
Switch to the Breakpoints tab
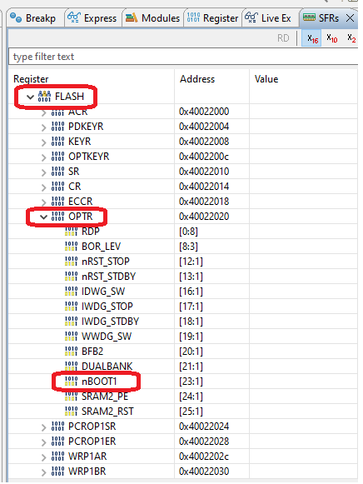33,18
